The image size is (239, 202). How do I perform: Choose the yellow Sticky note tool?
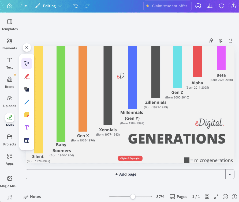coord(27,115)
